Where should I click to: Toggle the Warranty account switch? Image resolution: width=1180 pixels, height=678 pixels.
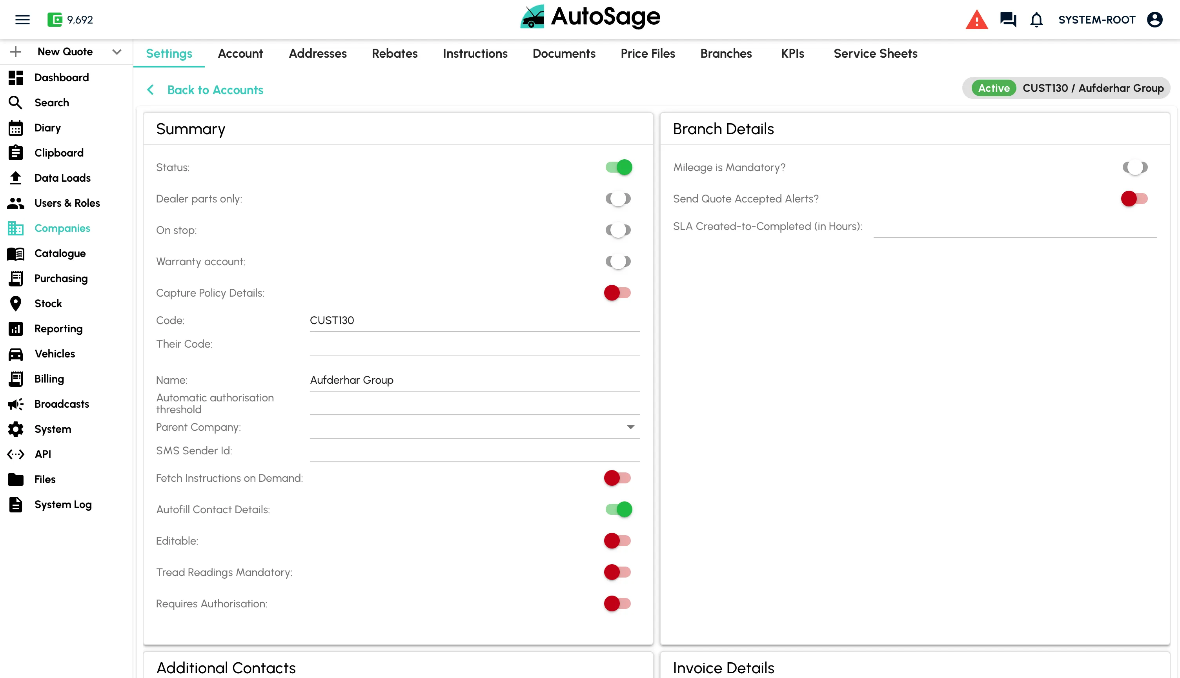(x=618, y=262)
